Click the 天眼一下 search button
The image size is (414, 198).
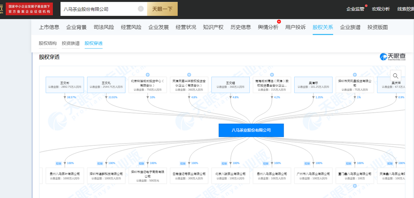coord(162,9)
